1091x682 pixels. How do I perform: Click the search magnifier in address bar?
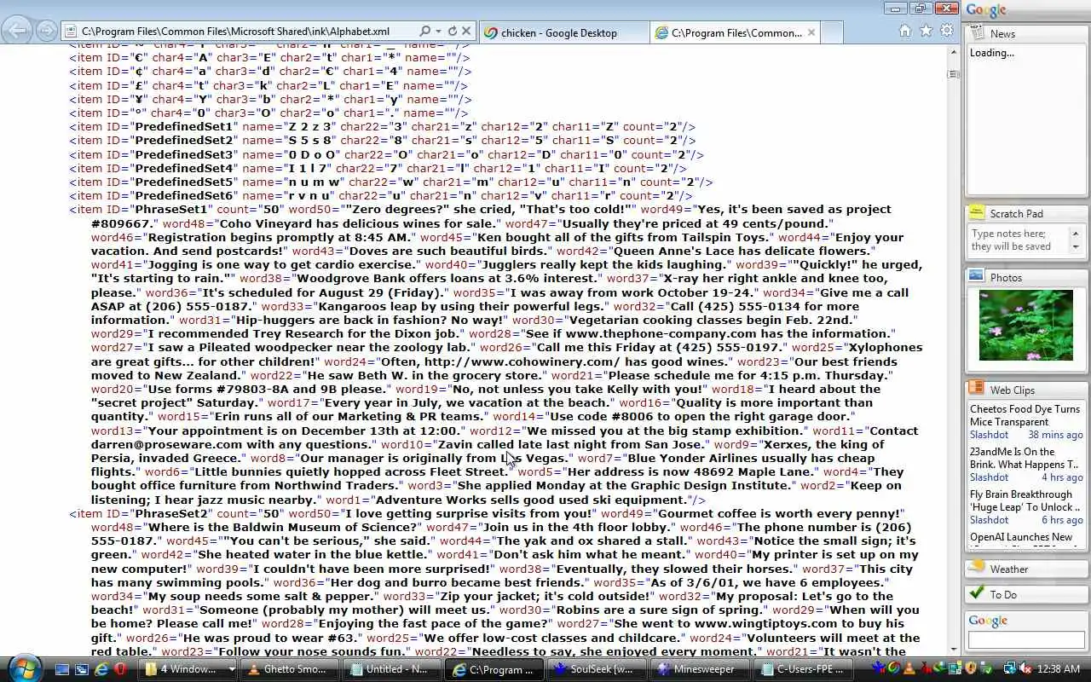[x=424, y=32]
